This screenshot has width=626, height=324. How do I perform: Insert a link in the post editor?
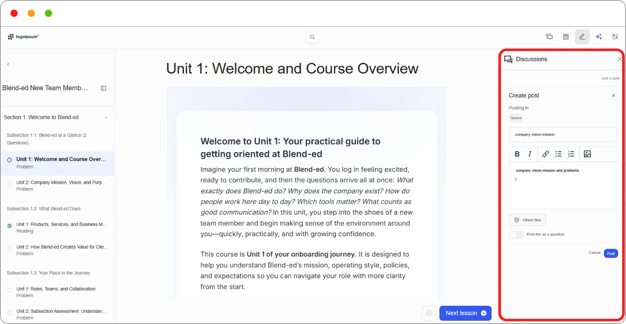(x=546, y=154)
